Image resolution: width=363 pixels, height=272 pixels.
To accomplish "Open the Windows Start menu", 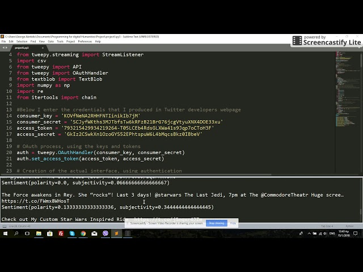I will click(x=5, y=233).
